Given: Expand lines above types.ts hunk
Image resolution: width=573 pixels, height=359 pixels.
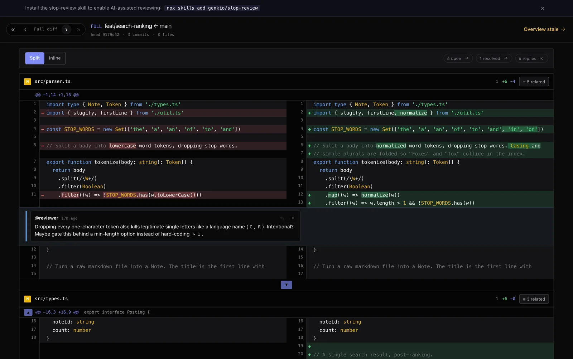Looking at the screenshot, I should pyautogui.click(x=28, y=312).
